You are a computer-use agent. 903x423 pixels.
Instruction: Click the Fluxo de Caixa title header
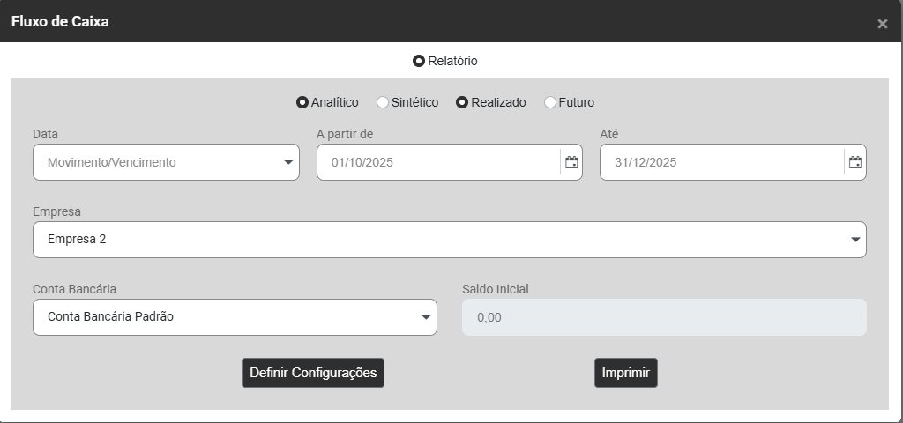click(60, 22)
